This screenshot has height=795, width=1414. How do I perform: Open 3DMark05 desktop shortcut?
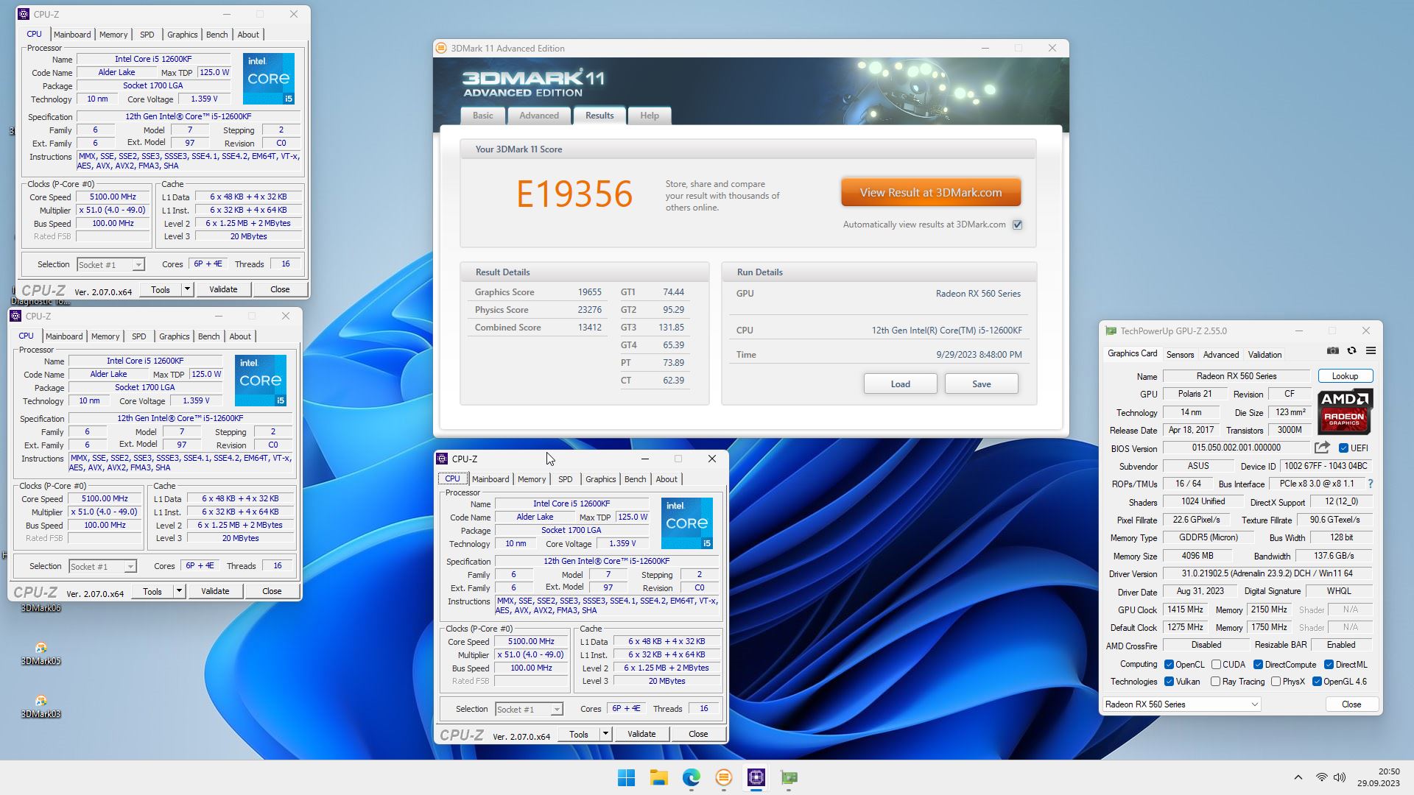[x=41, y=654]
